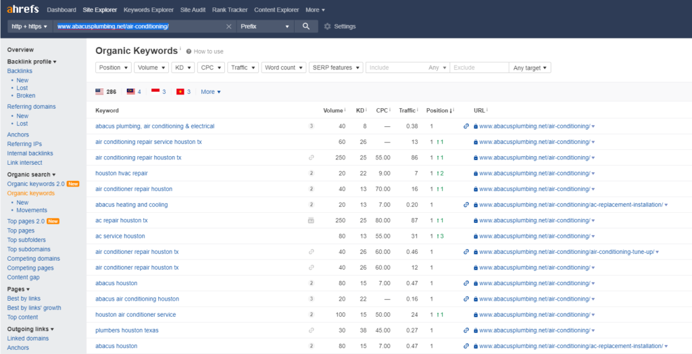Image resolution: width=692 pixels, height=354 pixels.
Task: Click the ahrefs logo
Action: tap(23, 9)
